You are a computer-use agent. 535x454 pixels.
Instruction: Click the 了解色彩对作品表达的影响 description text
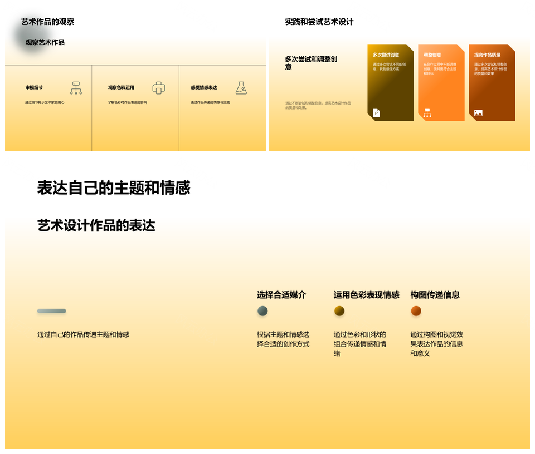(x=128, y=103)
